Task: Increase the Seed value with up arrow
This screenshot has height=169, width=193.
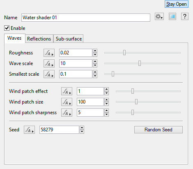Action: 82,128
